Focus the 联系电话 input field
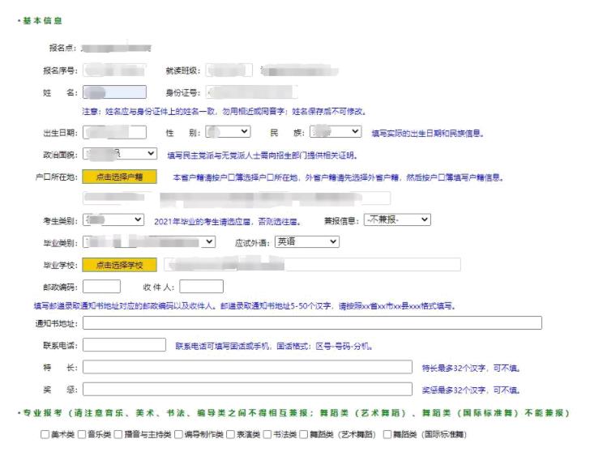The height and width of the screenshot is (456, 590). (x=124, y=345)
